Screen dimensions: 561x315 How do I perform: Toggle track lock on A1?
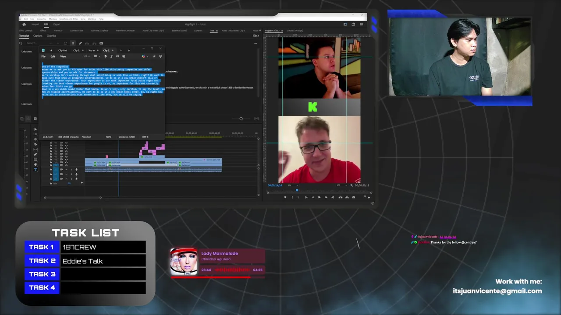pyautogui.click(x=51, y=170)
